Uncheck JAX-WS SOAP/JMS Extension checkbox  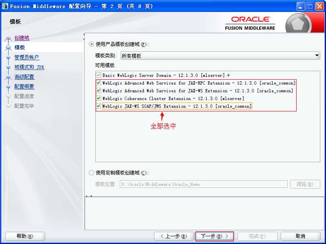[x=99, y=106]
